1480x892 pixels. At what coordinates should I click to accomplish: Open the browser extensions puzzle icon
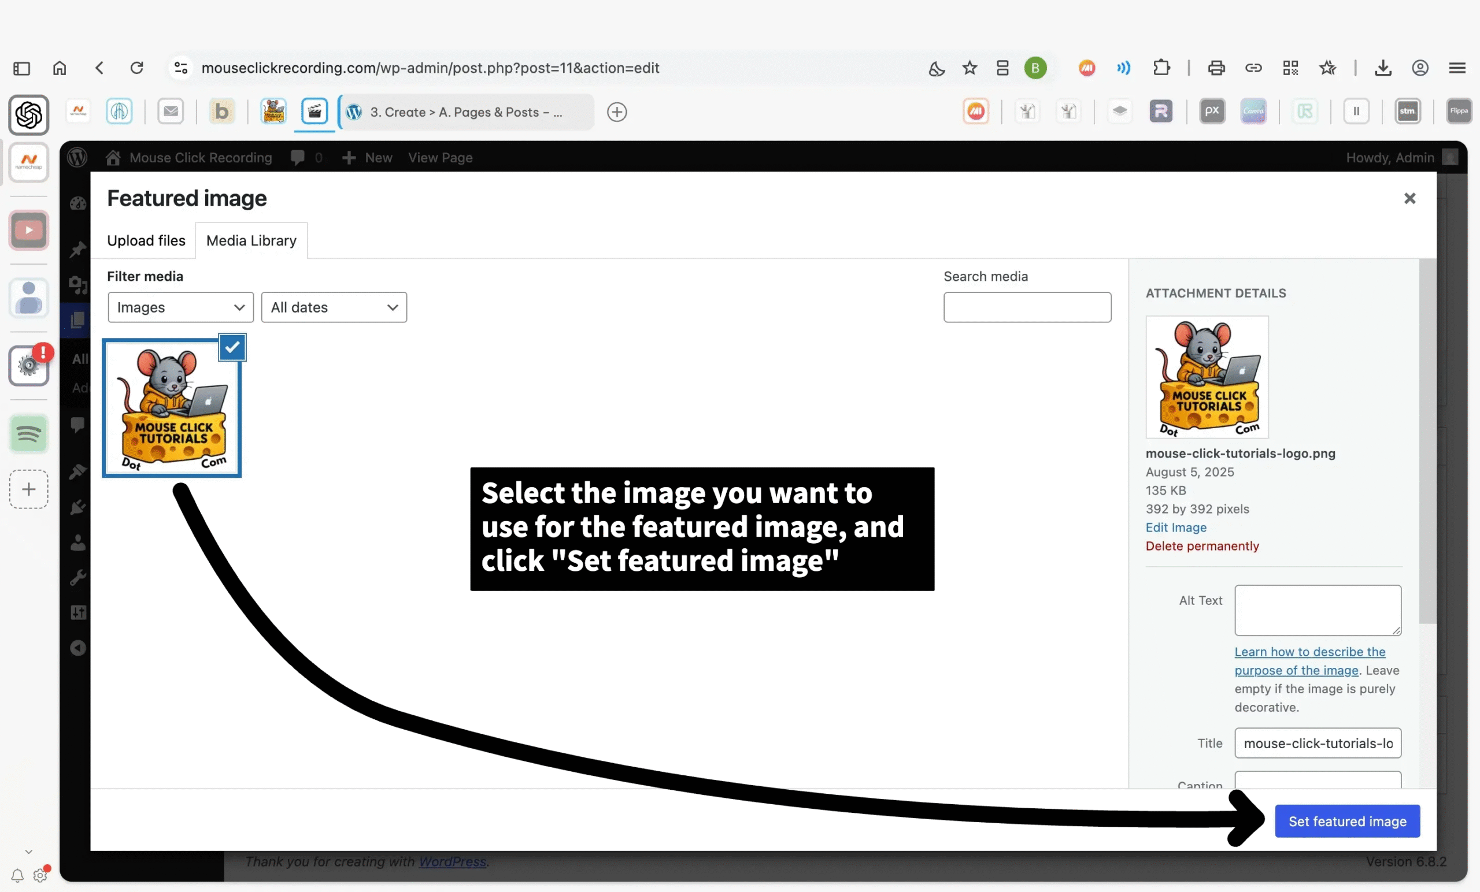1161,68
